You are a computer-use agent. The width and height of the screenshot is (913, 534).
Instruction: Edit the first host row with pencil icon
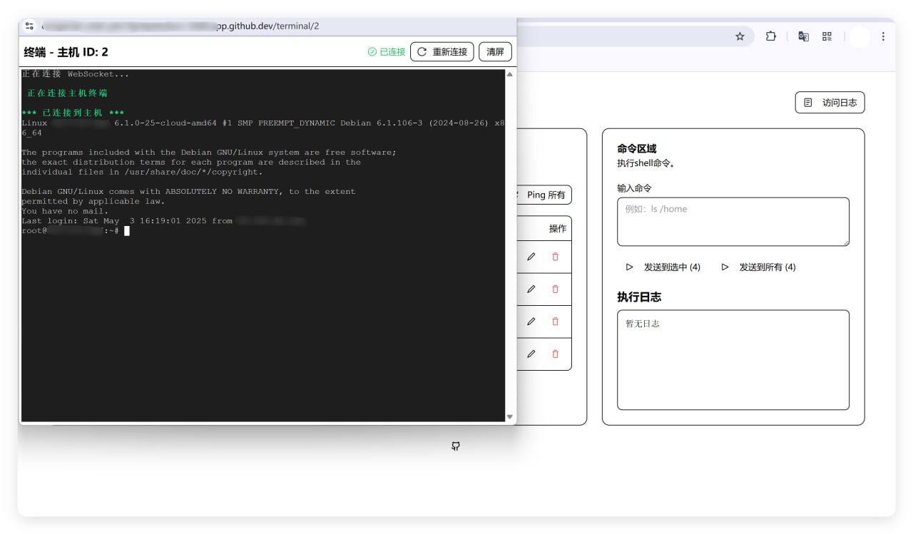pos(531,257)
